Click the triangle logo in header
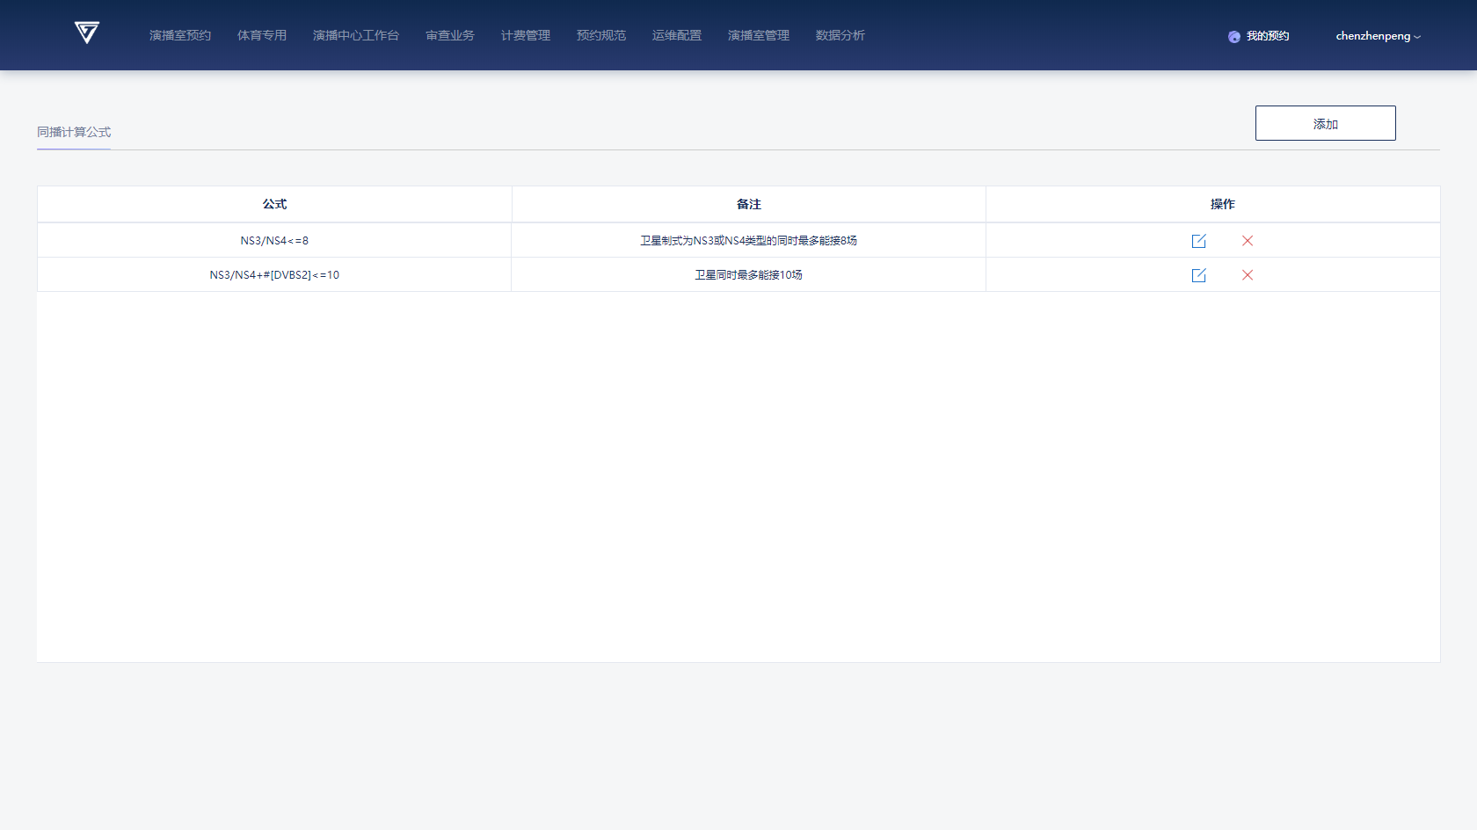 [86, 33]
